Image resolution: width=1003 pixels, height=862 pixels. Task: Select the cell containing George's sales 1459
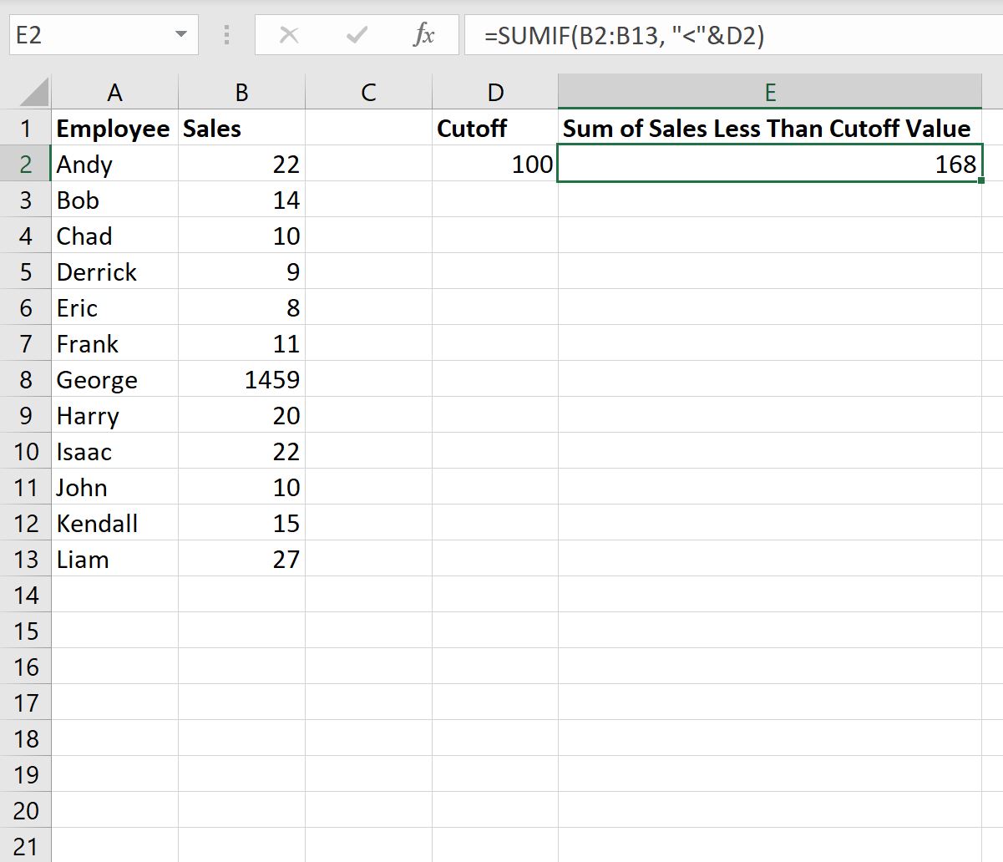(x=241, y=379)
